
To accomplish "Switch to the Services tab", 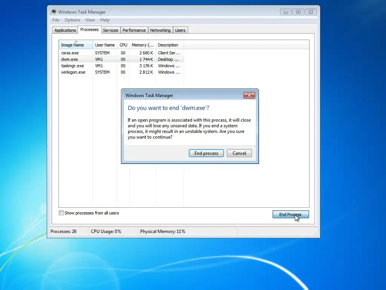I will coord(110,30).
